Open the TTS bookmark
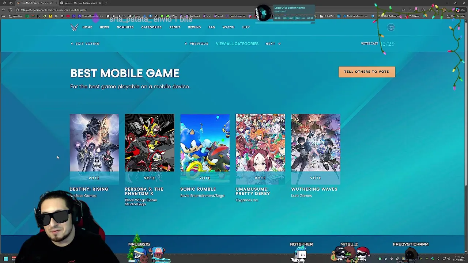The image size is (468, 263). pyautogui.click(x=122, y=16)
